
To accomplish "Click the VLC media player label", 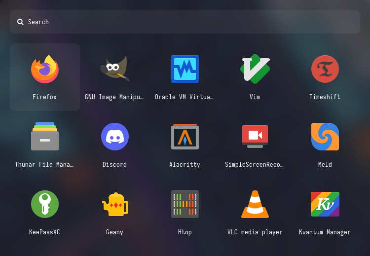I will 255,232.
